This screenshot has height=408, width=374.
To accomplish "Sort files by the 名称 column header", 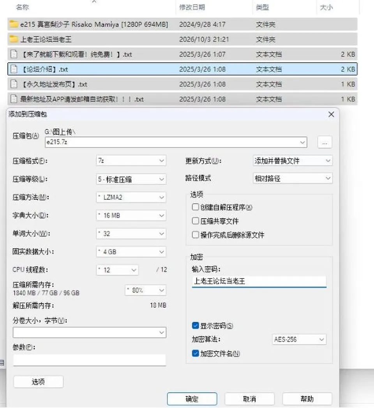I will (22, 7).
